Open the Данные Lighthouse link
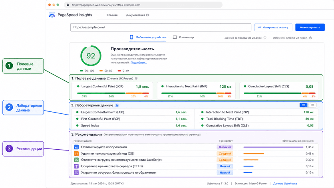Screen dimensions: 334x188 (285, 184)
